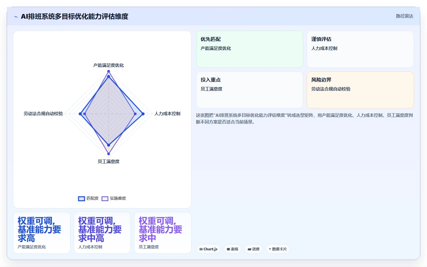Toggle the 匹配度 legend swatch
427x267 pixels.
tap(81, 198)
